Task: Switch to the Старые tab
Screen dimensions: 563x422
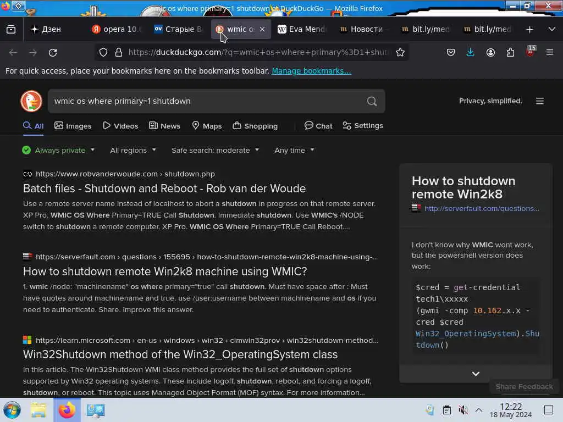Action: tap(179, 30)
